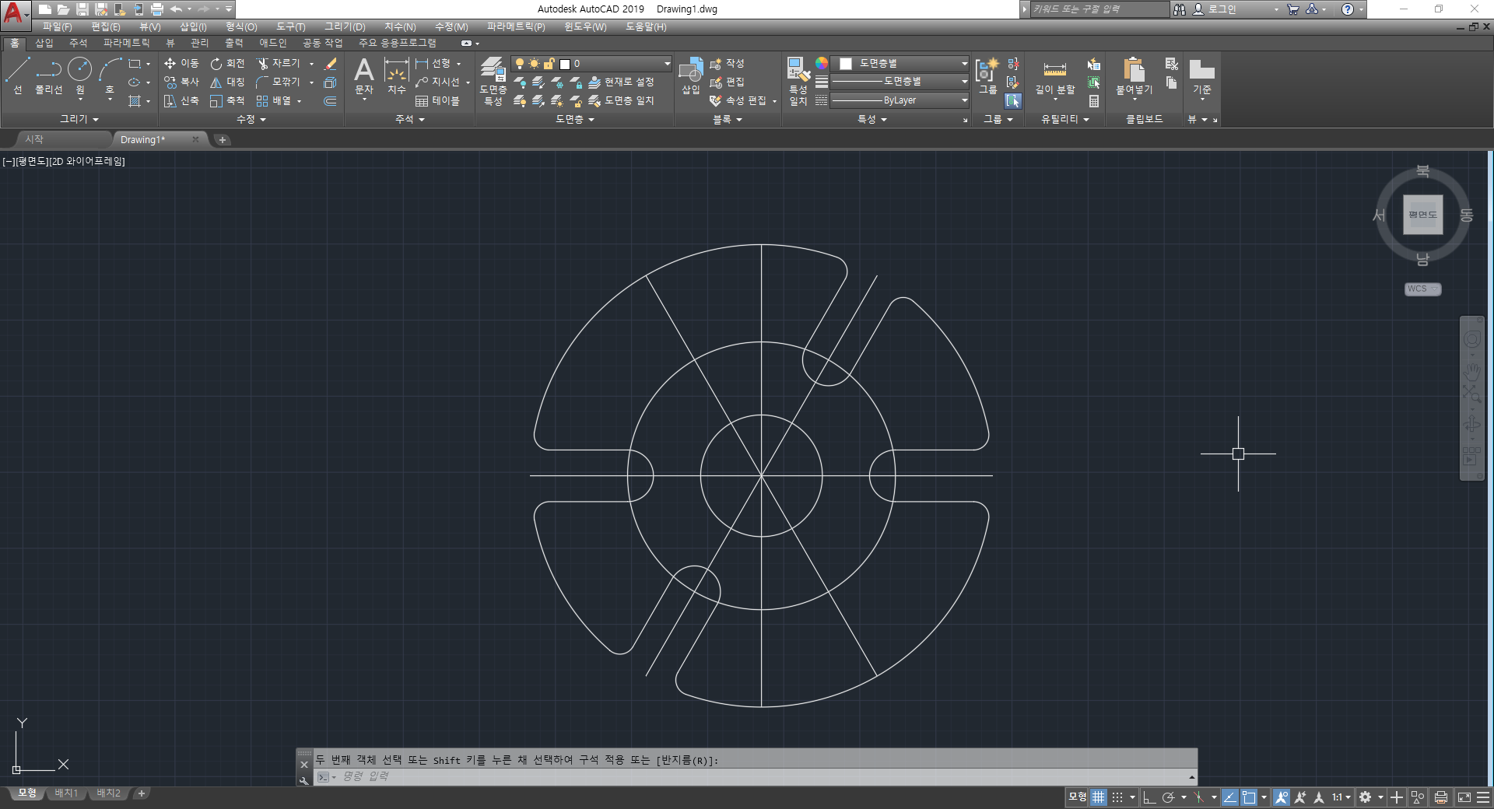Click the ViewCube 평면도 face

click(1423, 215)
